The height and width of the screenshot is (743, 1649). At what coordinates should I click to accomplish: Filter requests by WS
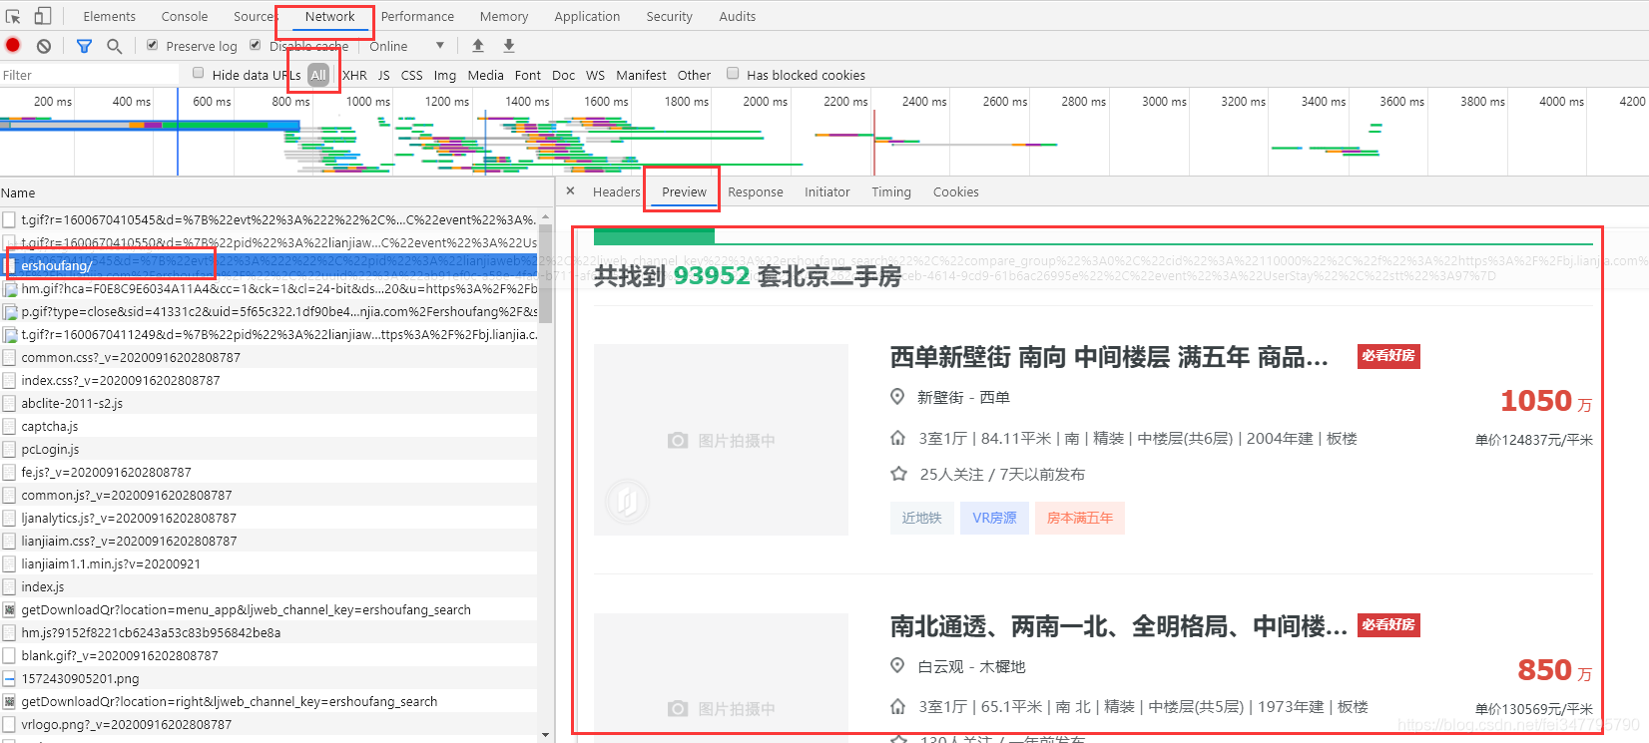pyautogui.click(x=596, y=75)
